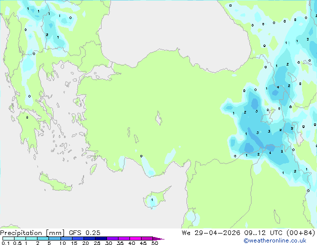Select the 5–10 mm legend color swatch
The width and height of the screenshot is (317, 245).
coord(54,238)
